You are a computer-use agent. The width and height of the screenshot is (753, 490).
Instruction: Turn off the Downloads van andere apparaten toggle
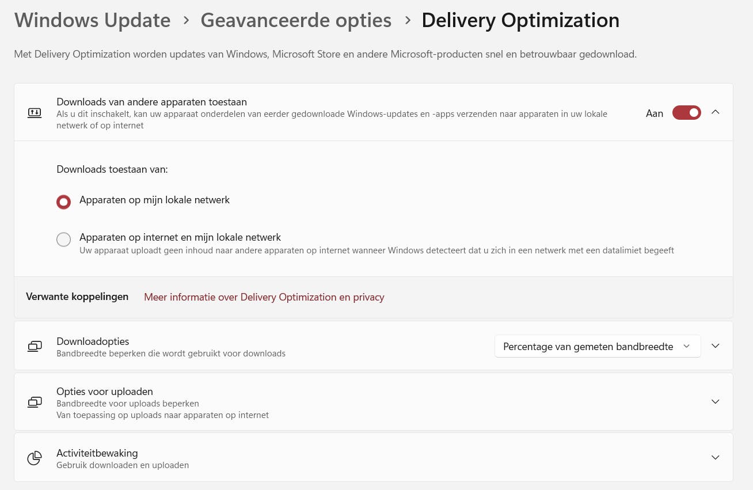tap(686, 113)
